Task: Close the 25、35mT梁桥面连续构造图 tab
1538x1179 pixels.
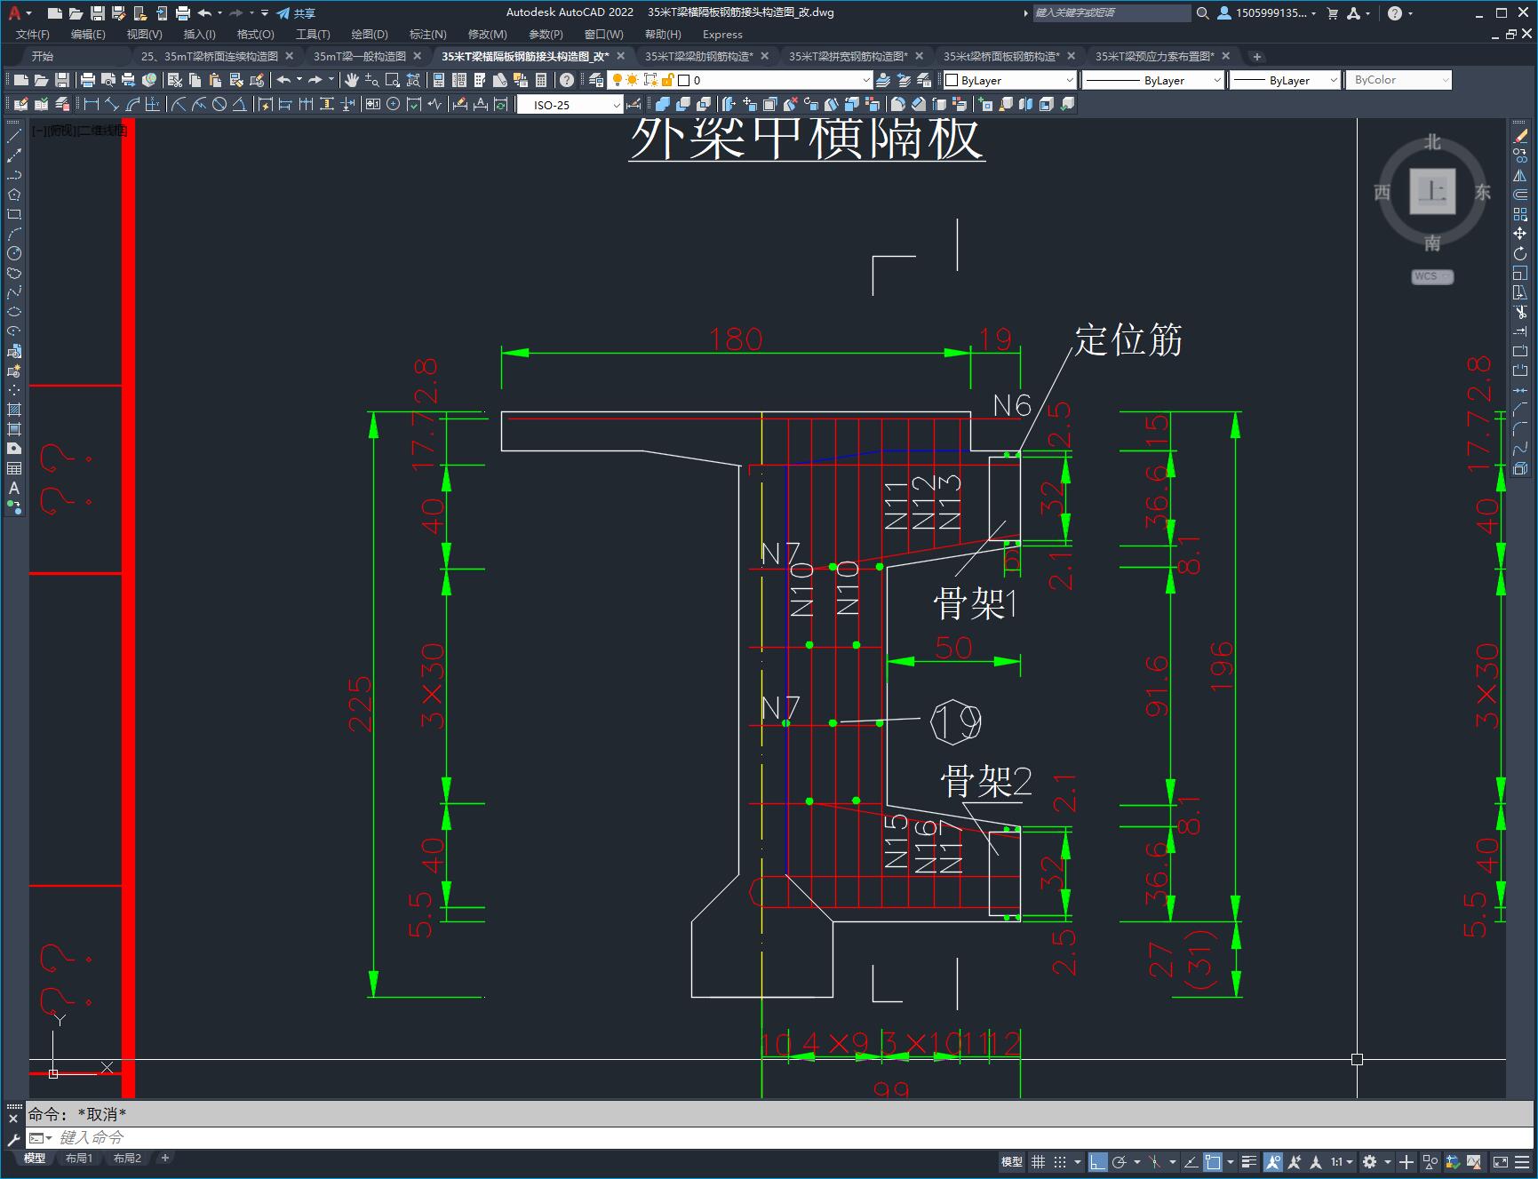Action: coord(289,56)
